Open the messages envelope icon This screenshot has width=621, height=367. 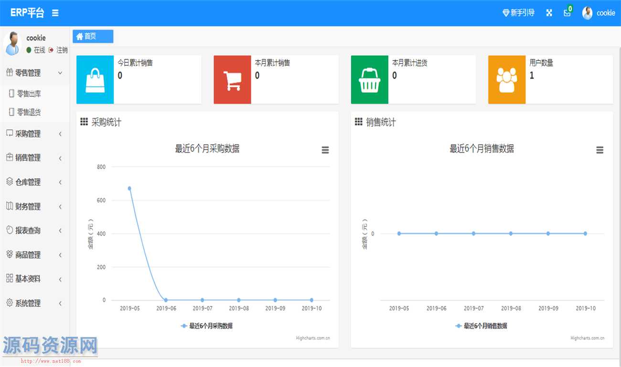point(567,13)
